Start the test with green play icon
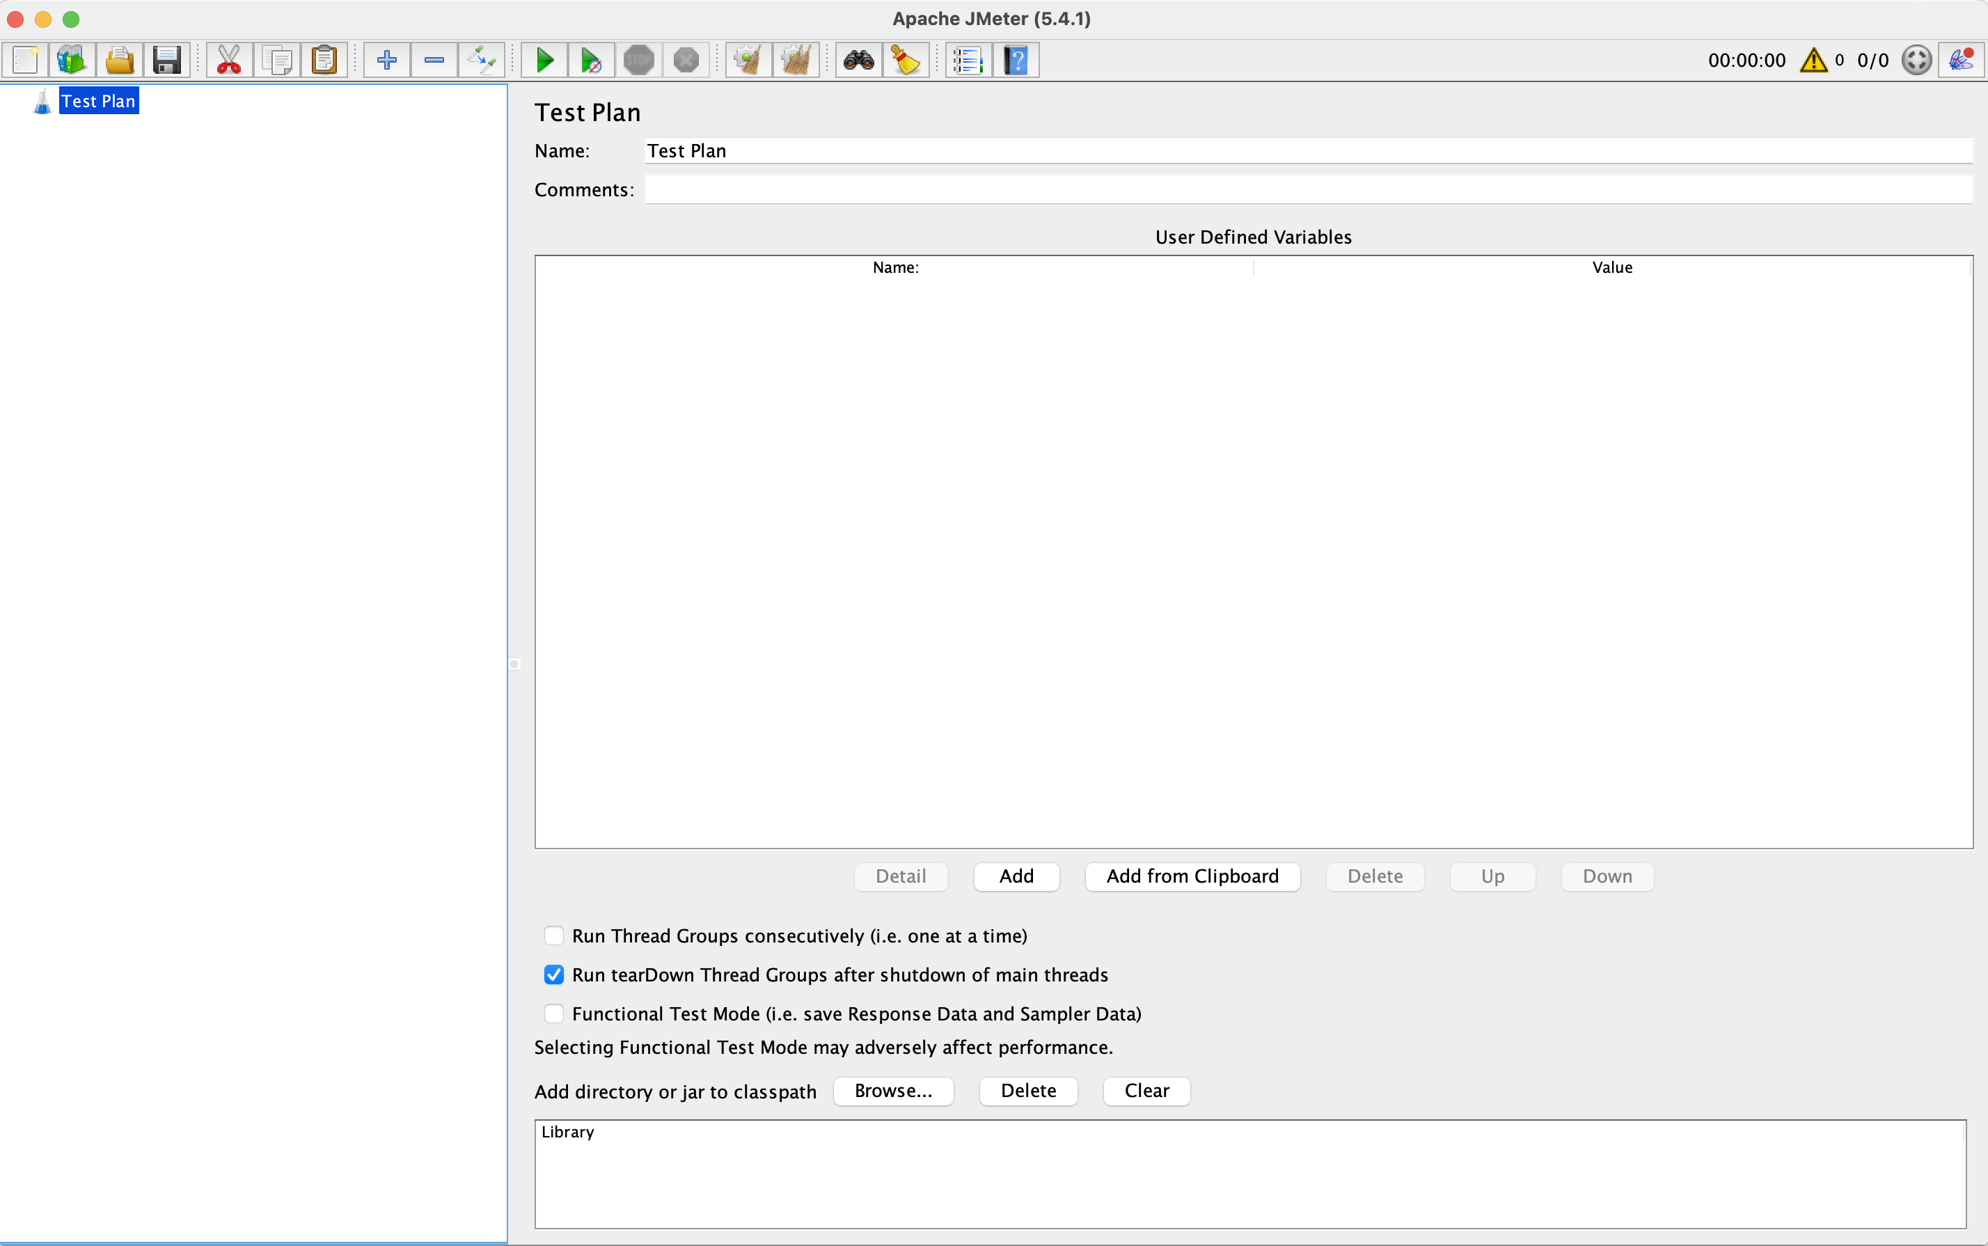 [x=544, y=60]
